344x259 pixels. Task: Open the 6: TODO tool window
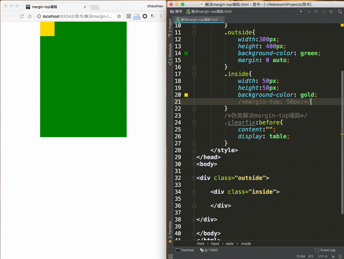(209, 250)
